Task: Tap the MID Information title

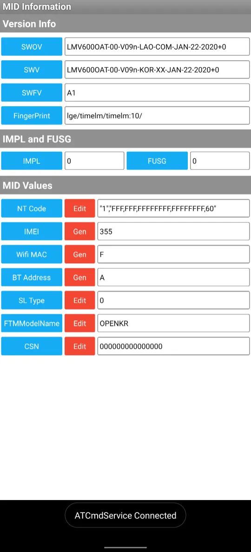Action: coord(37,6)
